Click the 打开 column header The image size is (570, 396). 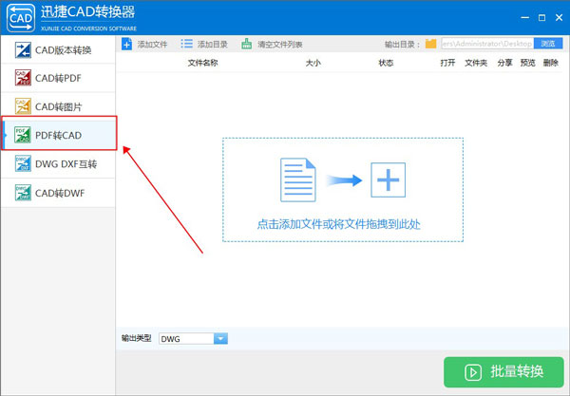click(447, 63)
